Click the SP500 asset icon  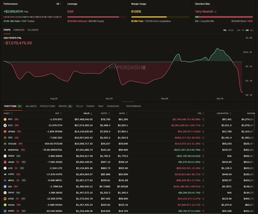[5, 132]
